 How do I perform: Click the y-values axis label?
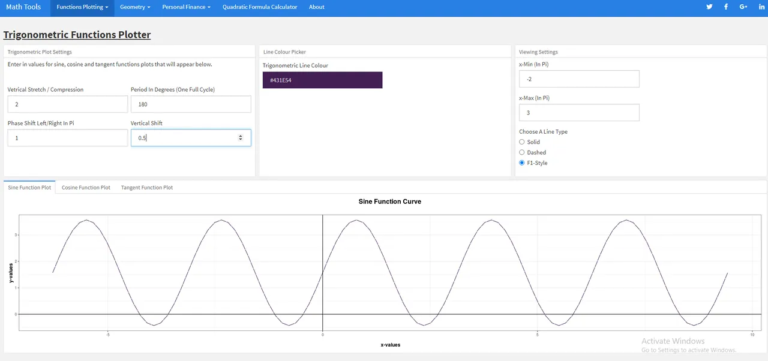(x=10, y=273)
